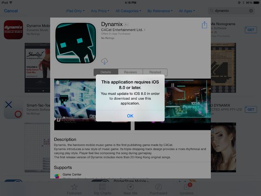Tap the share icon on the Dynamix page
This screenshot has height=196, width=261.
coord(204,25)
